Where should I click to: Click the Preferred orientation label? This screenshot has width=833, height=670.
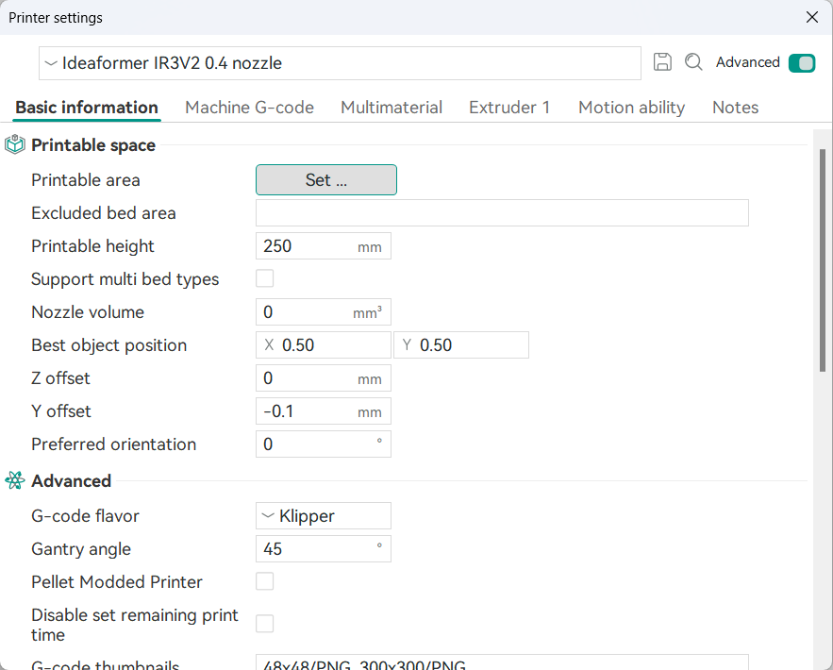coord(114,444)
